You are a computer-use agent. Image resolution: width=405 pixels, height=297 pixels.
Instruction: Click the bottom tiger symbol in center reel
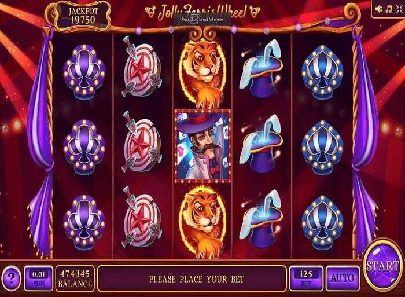click(x=203, y=222)
